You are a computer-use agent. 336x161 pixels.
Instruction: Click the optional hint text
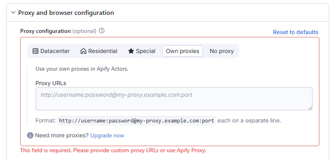tap(84, 31)
